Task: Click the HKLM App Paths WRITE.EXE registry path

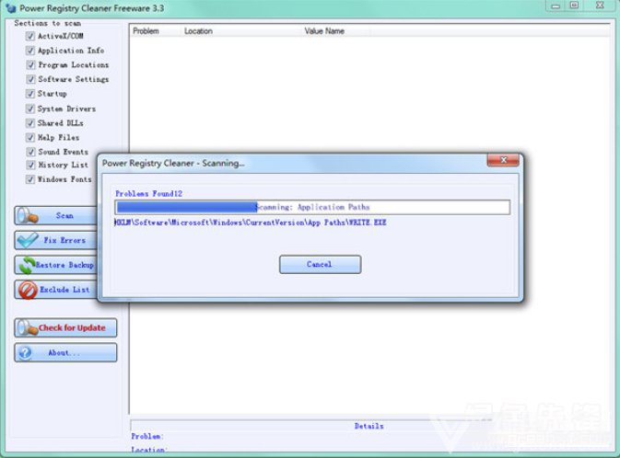Action: (x=251, y=223)
